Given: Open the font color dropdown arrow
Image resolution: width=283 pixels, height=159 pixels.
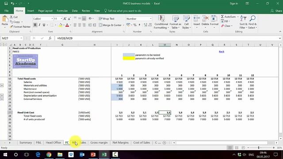Looking at the screenshot, I should point(70,25).
